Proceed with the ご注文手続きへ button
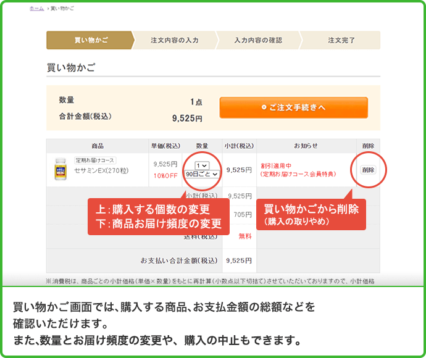The height and width of the screenshot is (358, 426). click(x=294, y=107)
